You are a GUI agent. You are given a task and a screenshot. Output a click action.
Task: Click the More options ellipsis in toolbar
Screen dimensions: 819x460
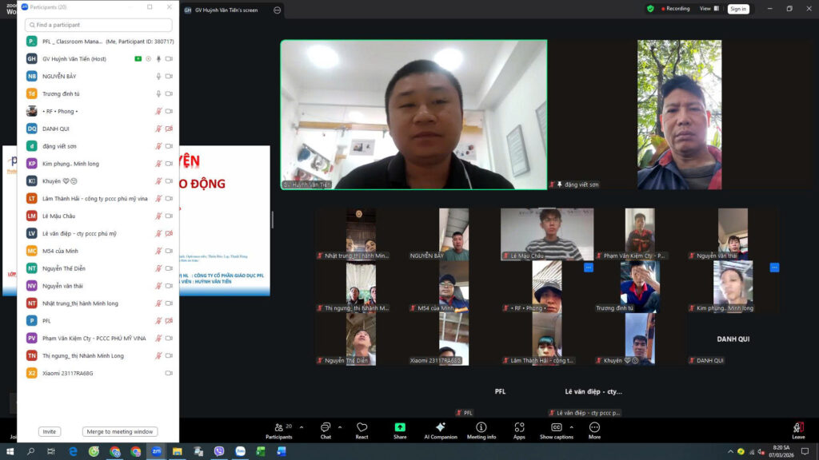point(594,428)
